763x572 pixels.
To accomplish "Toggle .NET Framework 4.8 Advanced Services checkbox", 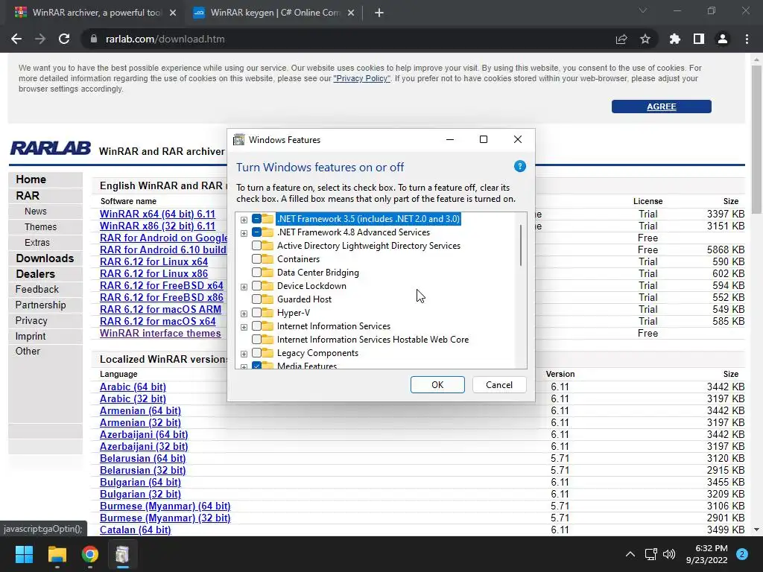I will coord(256,232).
